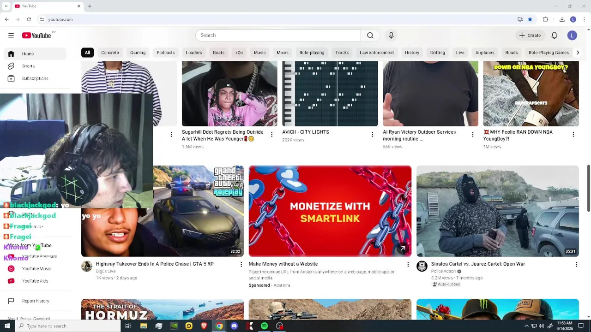Filter feed by Music chip
This screenshot has height=332, width=591.
[260, 53]
